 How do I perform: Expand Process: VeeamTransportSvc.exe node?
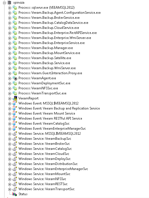(x=10, y=94)
